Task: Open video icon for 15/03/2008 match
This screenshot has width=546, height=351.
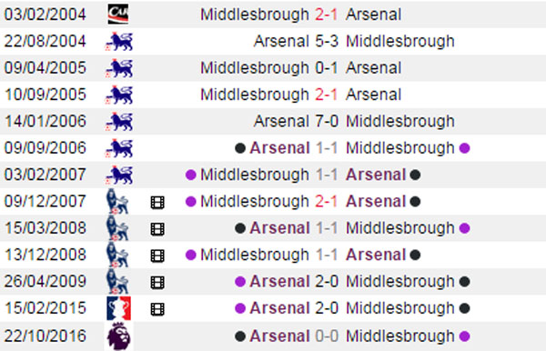Action: pyautogui.click(x=157, y=229)
